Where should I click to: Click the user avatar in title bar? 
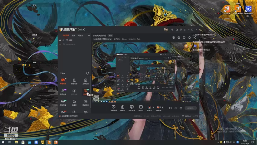[x=166, y=30]
